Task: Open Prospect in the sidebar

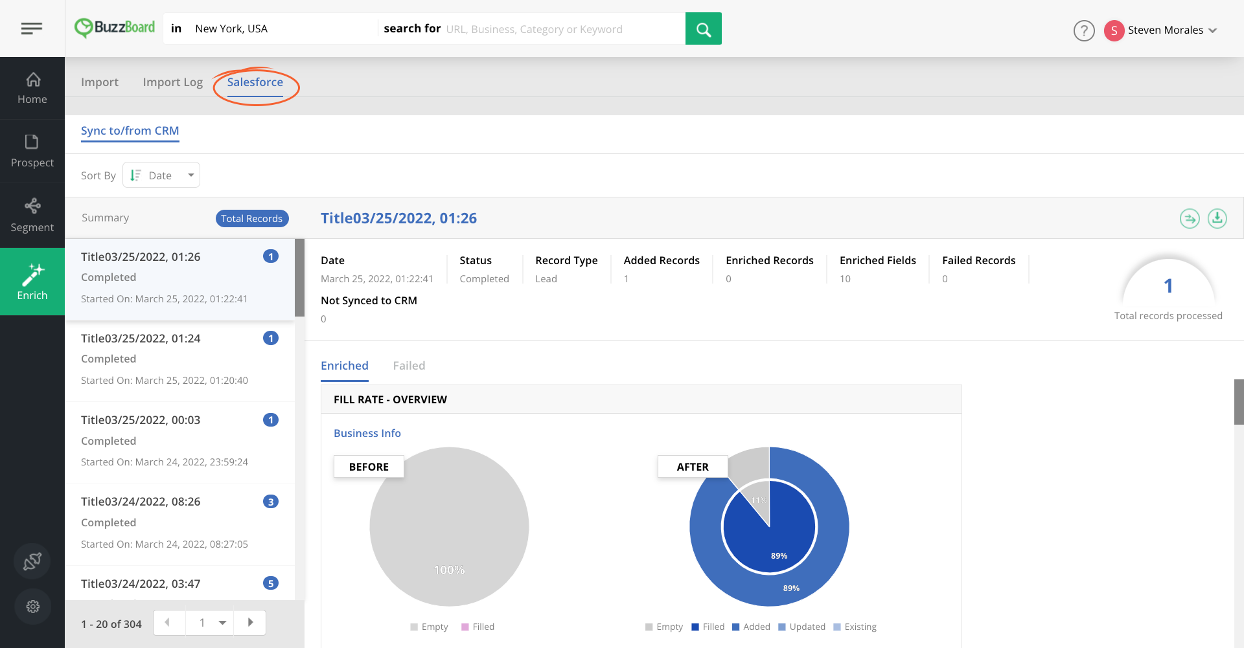Action: [x=32, y=151]
